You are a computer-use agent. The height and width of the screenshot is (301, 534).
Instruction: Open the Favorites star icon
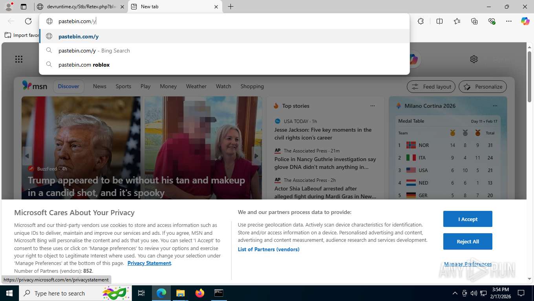click(457, 21)
